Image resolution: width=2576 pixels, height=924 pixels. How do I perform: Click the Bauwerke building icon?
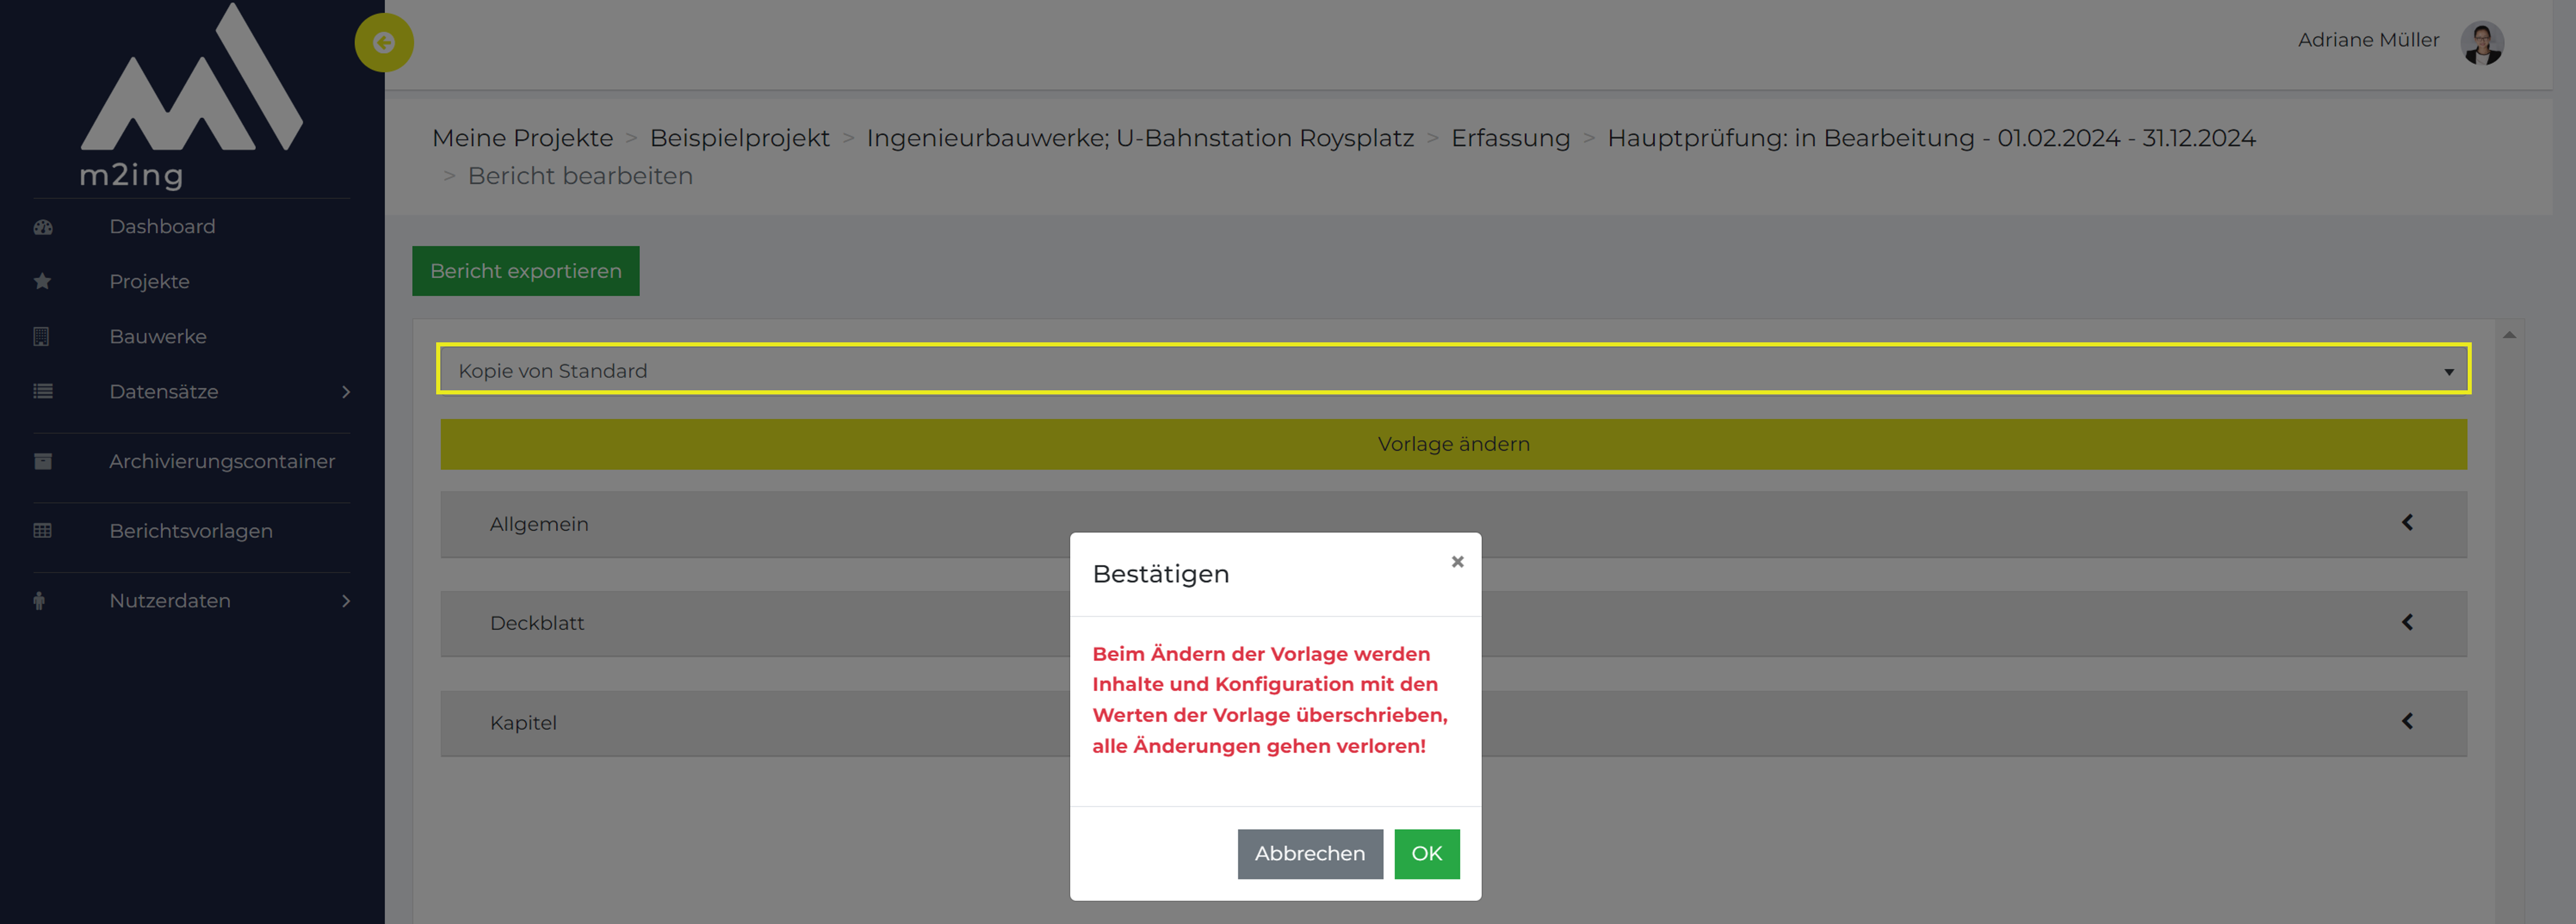click(x=42, y=337)
